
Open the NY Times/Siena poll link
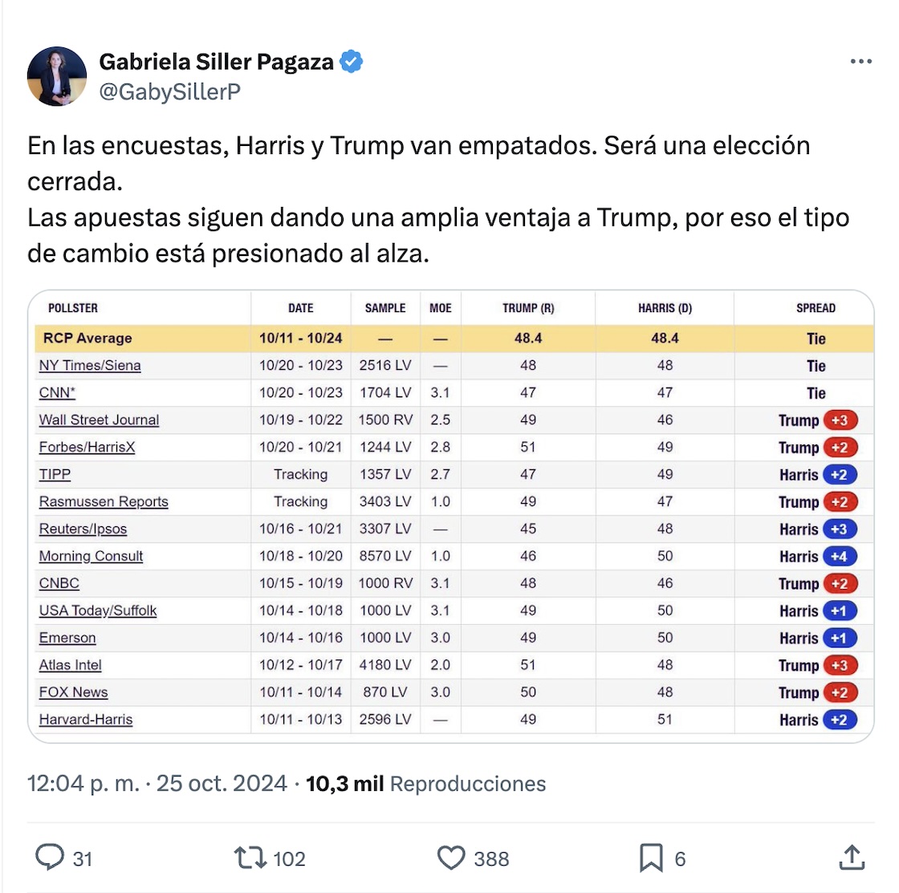click(x=90, y=366)
